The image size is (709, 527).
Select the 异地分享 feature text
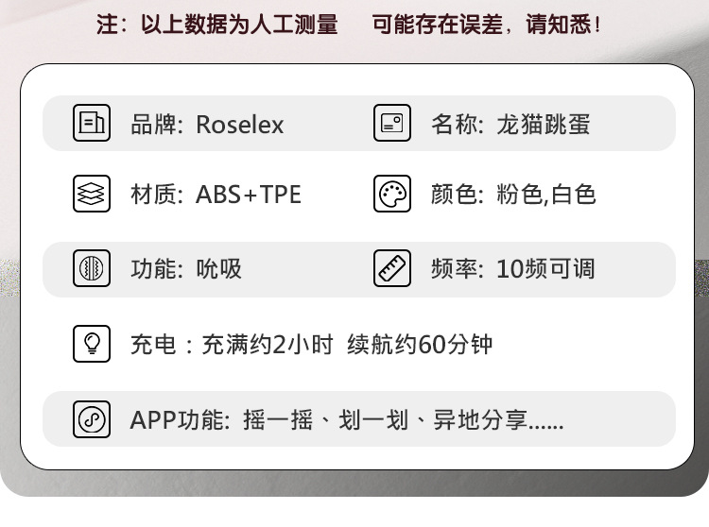point(480,420)
